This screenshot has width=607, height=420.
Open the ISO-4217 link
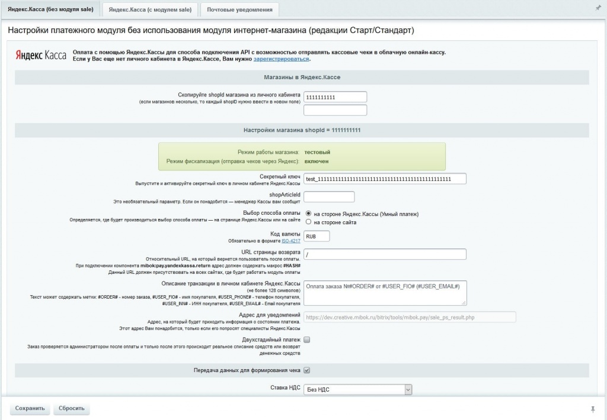[x=290, y=241]
